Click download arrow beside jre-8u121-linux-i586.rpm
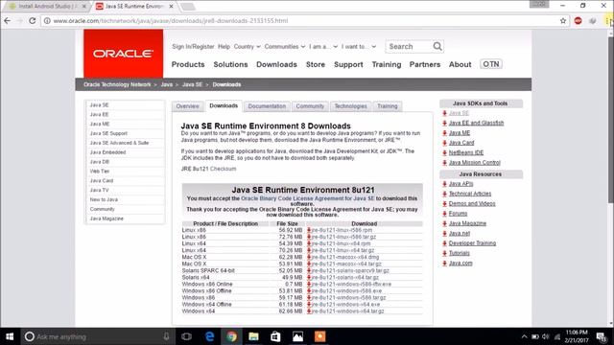 (x=309, y=230)
